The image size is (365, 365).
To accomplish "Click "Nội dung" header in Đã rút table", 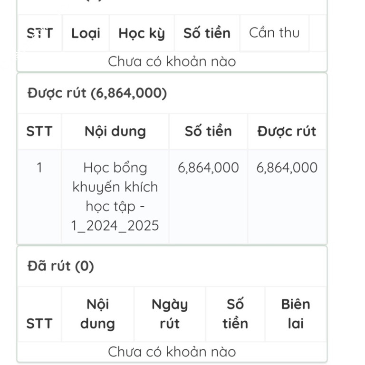I will (97, 314).
